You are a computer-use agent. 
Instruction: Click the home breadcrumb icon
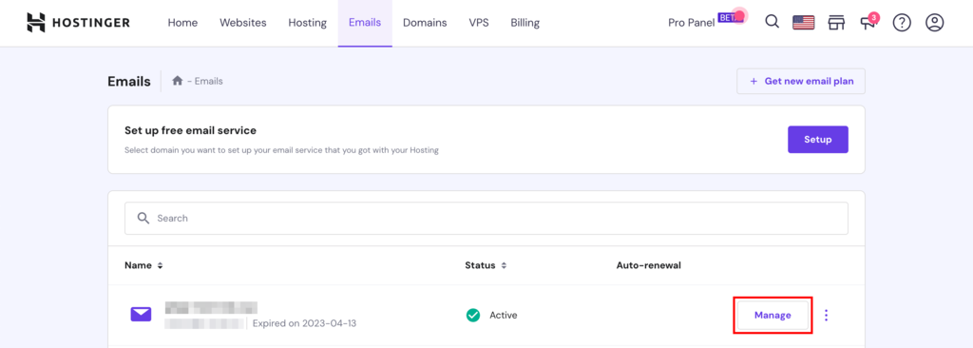(x=178, y=81)
